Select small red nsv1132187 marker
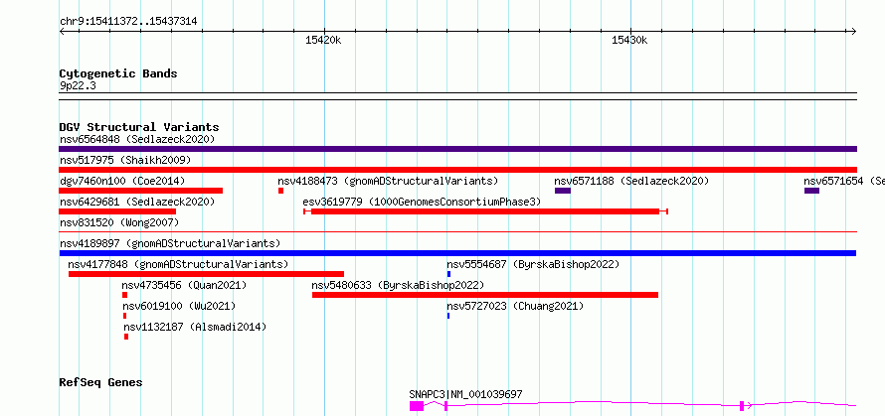885x416 pixels. click(126, 337)
